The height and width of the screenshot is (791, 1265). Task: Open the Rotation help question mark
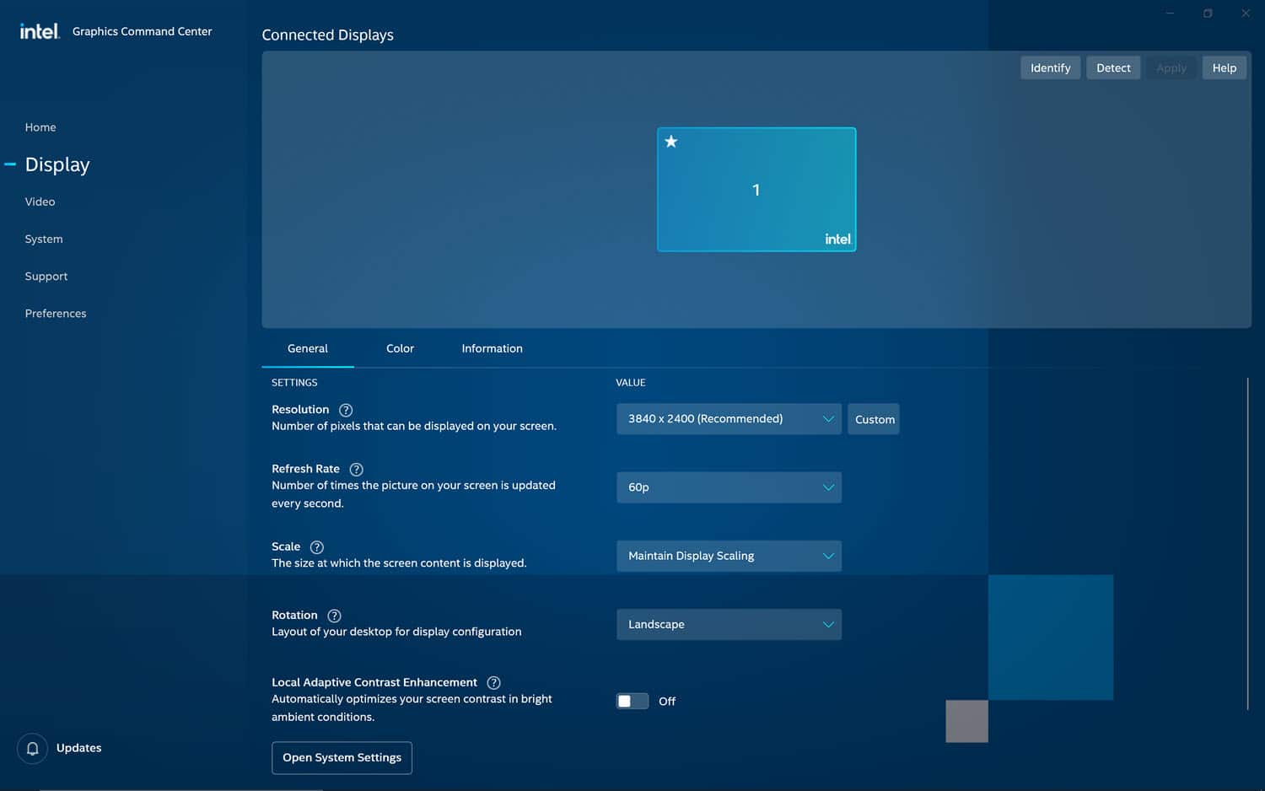[334, 616]
